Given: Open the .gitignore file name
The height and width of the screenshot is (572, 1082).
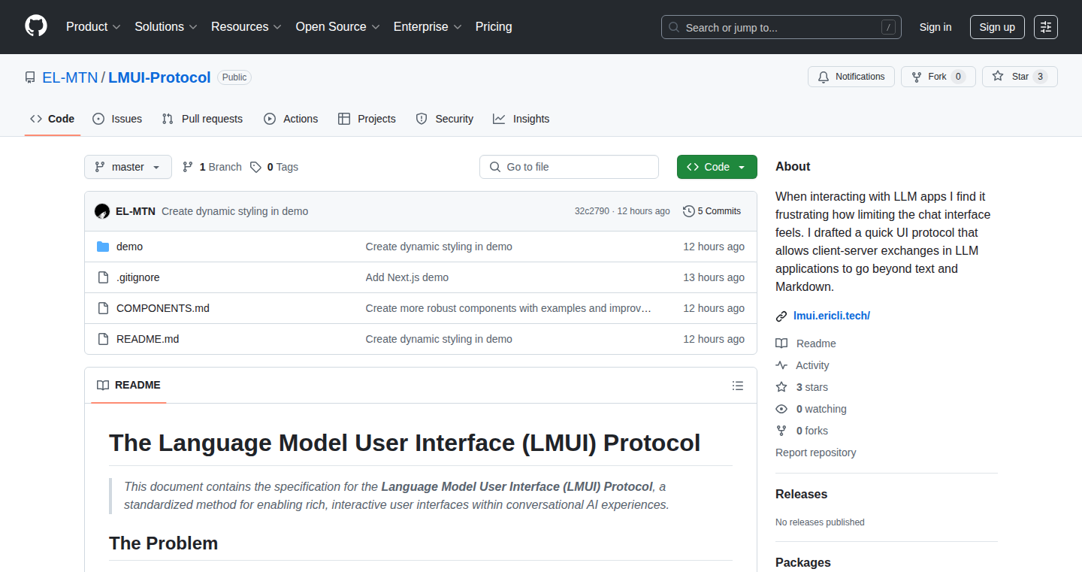Looking at the screenshot, I should [138, 277].
